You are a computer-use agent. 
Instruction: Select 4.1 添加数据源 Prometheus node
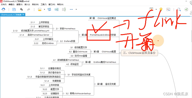point(66,60)
